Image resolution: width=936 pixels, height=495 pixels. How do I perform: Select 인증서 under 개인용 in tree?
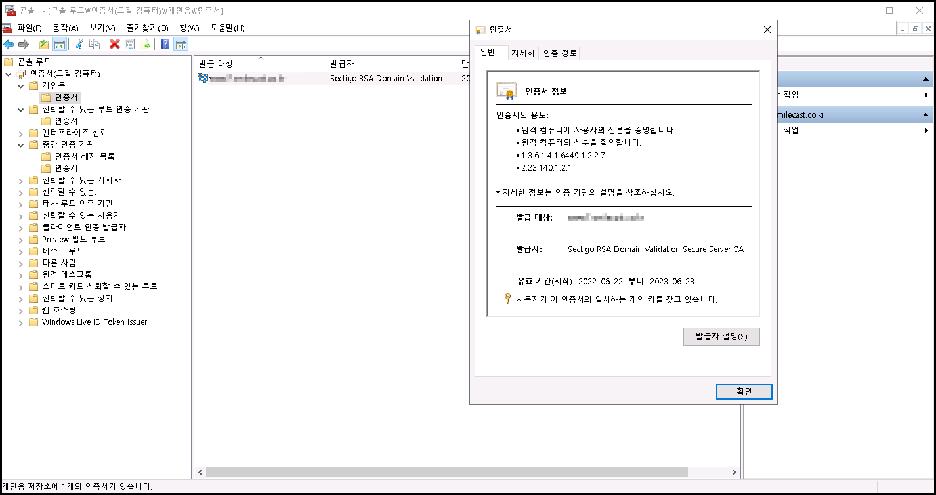click(66, 97)
